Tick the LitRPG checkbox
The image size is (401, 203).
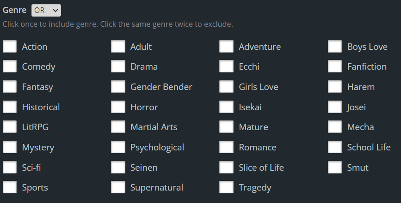coord(10,127)
